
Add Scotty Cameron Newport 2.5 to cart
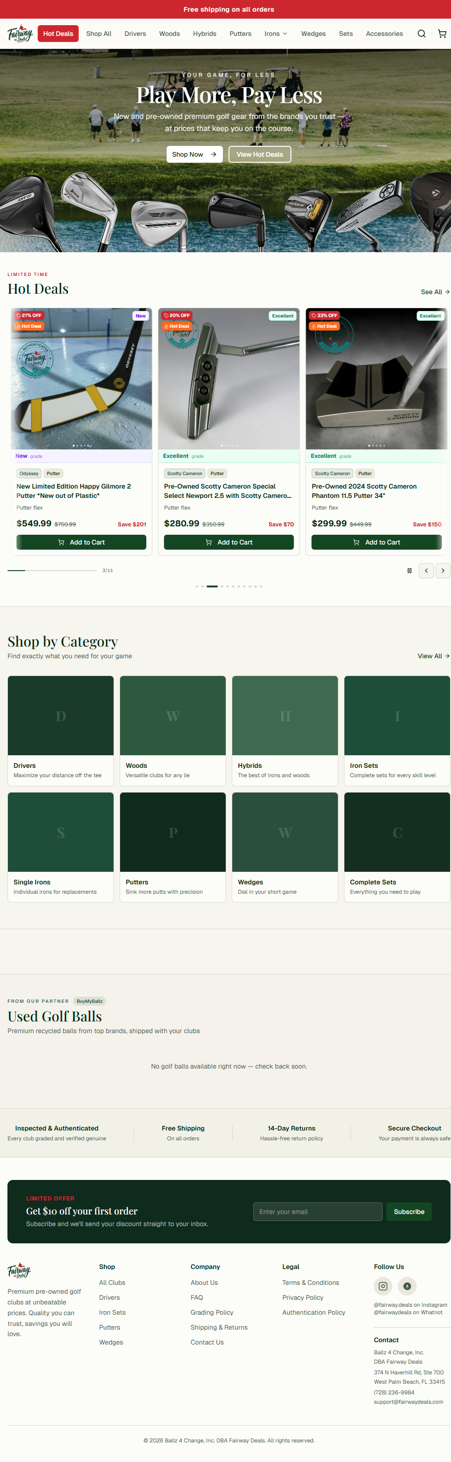[229, 542]
